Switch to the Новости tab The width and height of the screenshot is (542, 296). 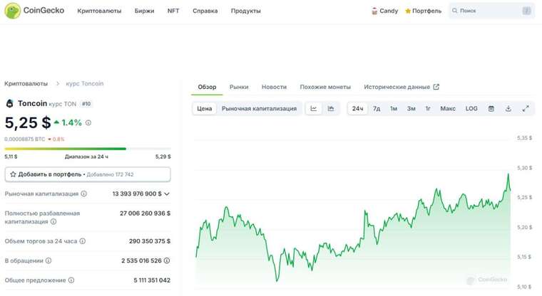click(274, 87)
